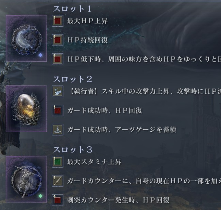Screen dimensions: 221x210
Task: Select the slot 2 glowing egg relic
Action: [x=26, y=109]
